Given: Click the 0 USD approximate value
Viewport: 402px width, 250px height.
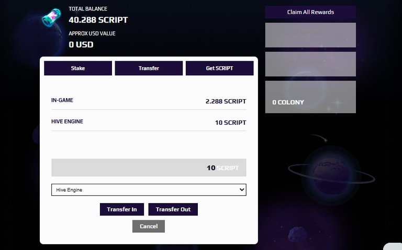Looking at the screenshot, I should click(x=81, y=44).
